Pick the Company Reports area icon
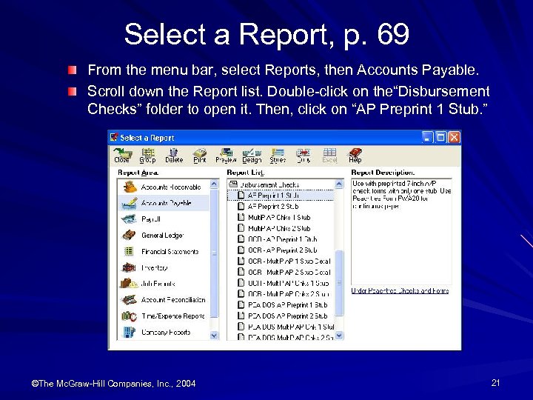533x400 pixels. click(129, 332)
